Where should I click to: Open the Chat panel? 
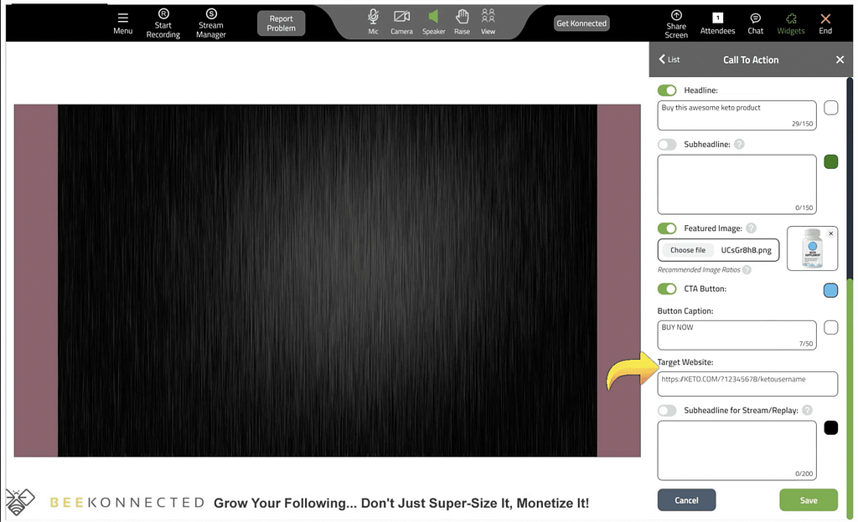755,18
